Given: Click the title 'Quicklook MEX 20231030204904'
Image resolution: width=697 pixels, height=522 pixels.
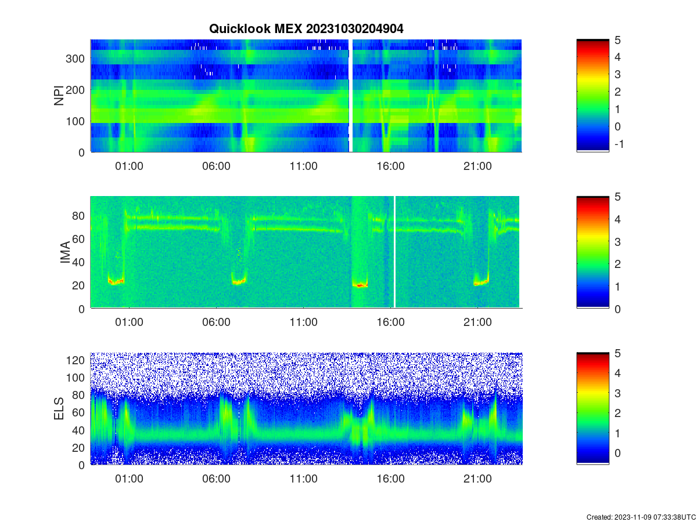Looking at the screenshot, I should click(x=306, y=28).
